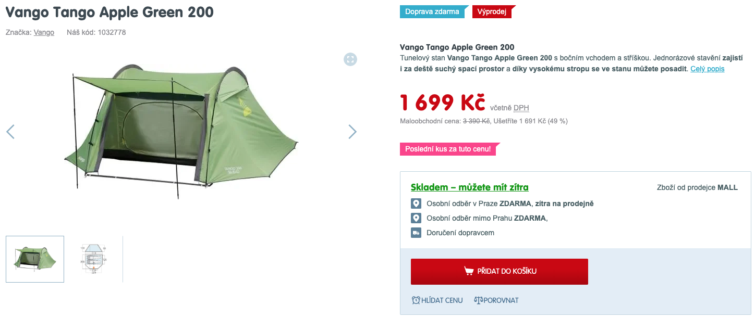Show previous product image arrow

coord(10,132)
